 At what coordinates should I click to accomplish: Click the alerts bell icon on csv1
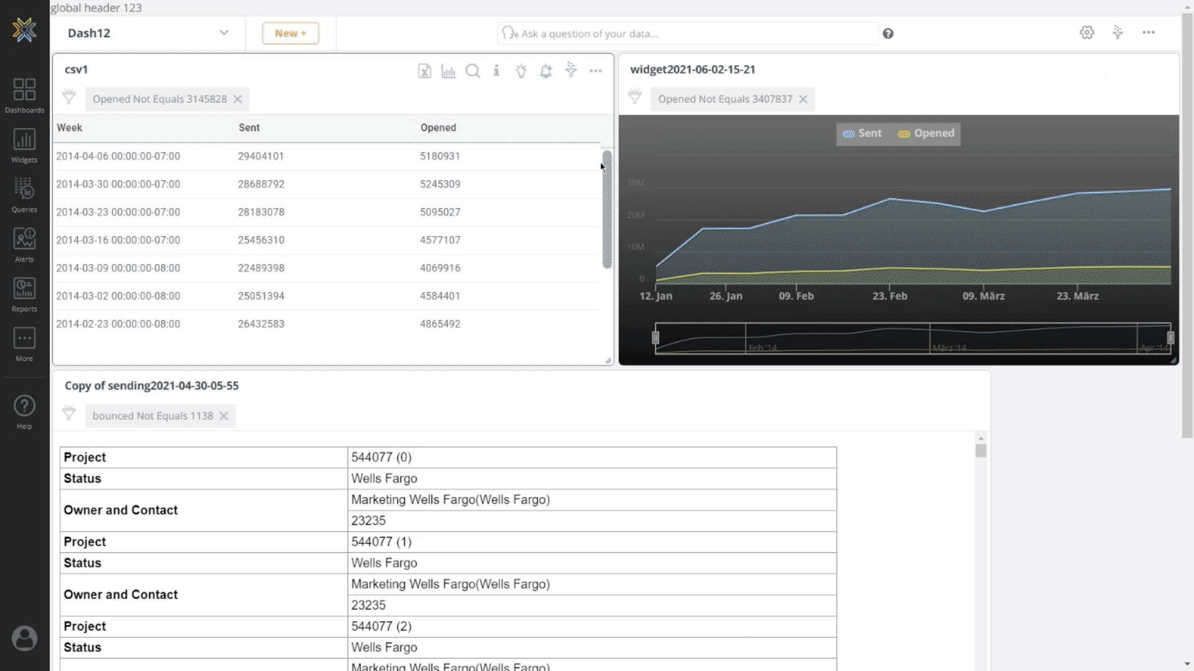click(546, 70)
